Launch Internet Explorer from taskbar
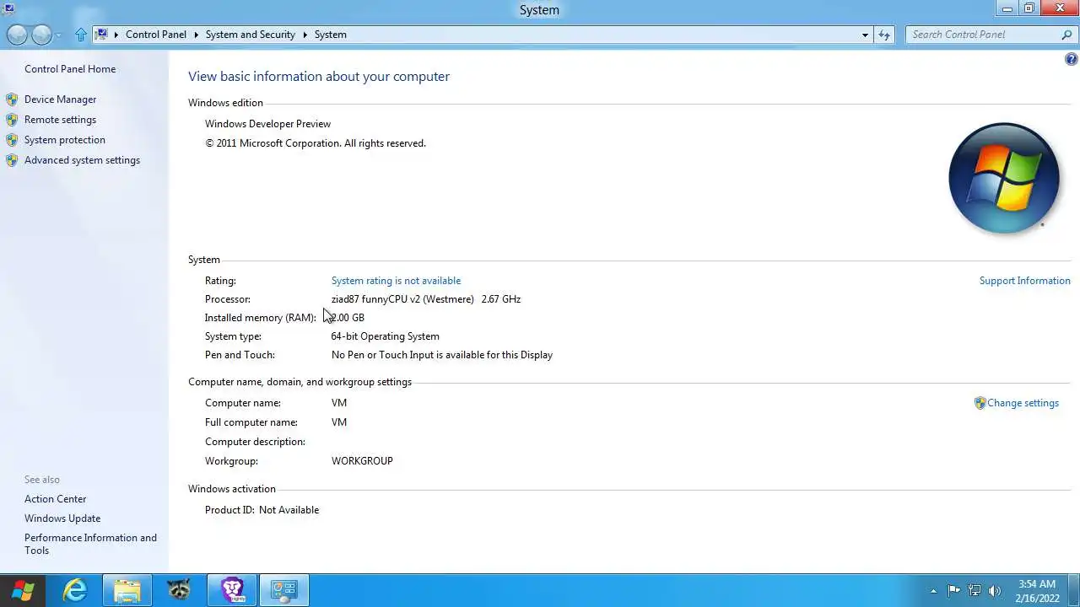Image resolution: width=1080 pixels, height=607 pixels. click(x=75, y=590)
